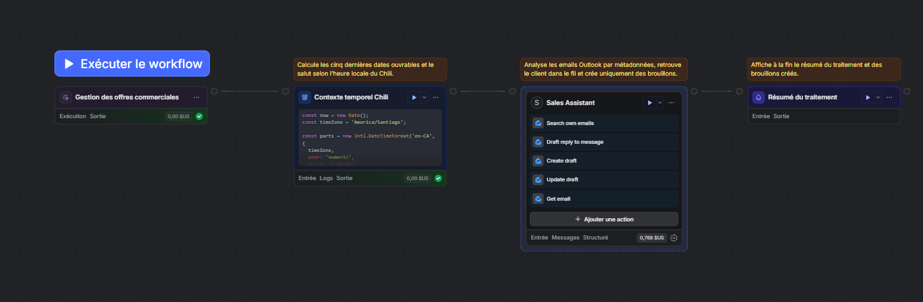This screenshot has height=302, width=923.
Task: Click the dashed-circle status icon on Sales Assistant
Action: click(674, 238)
